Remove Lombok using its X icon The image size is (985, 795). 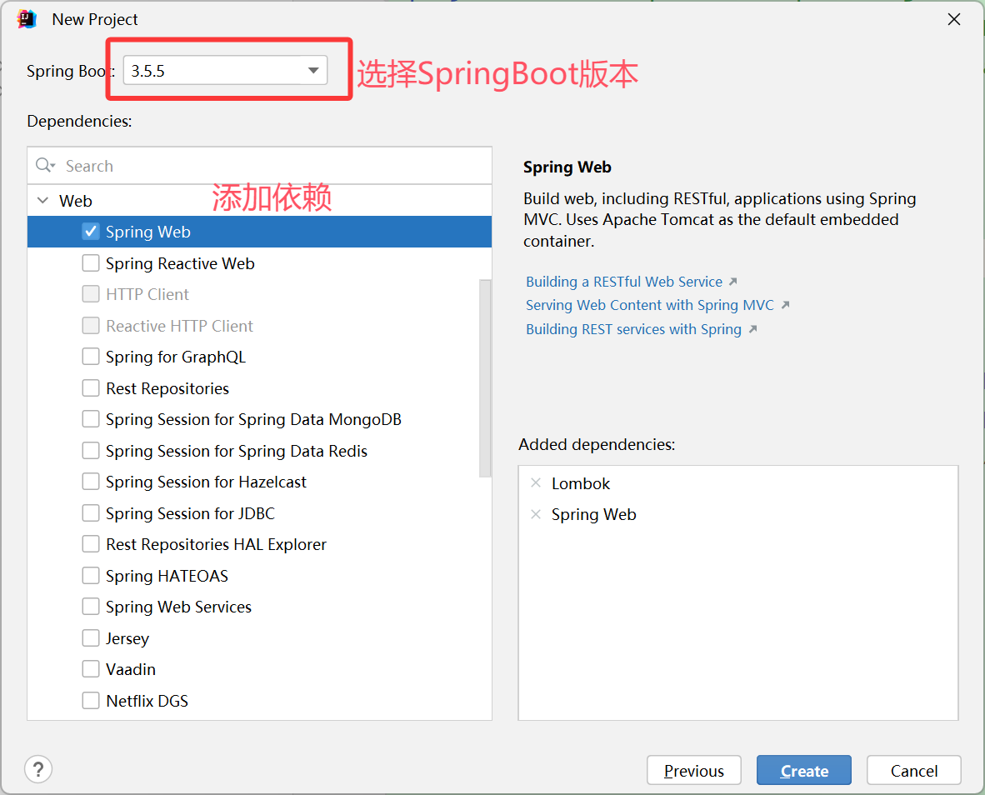[536, 482]
